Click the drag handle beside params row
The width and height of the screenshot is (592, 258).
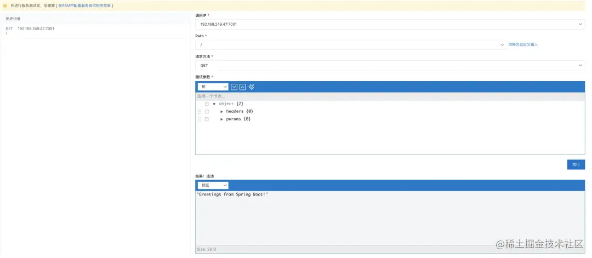click(200, 119)
